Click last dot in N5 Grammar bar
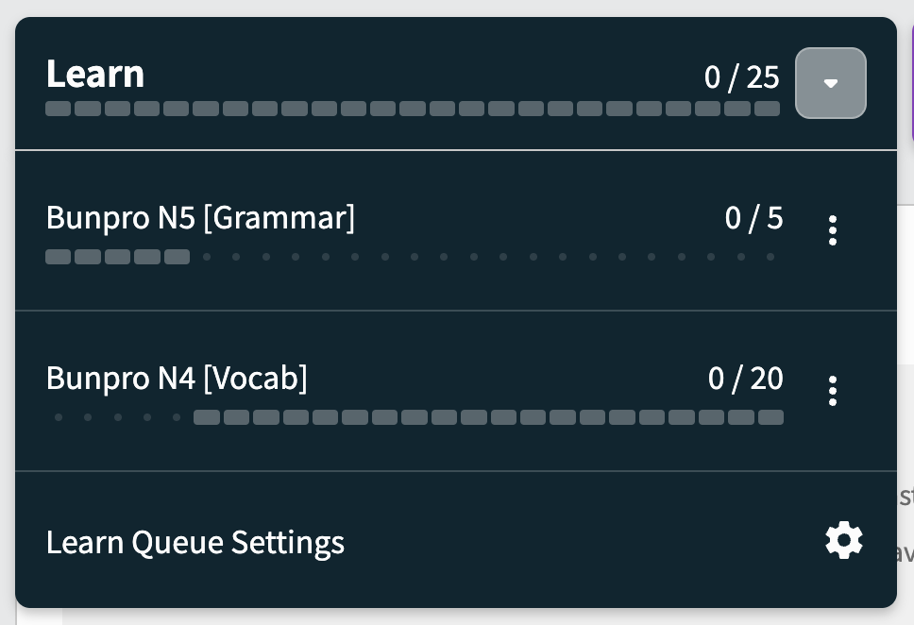Screen dimensions: 914x625 pyautogui.click(x=770, y=257)
